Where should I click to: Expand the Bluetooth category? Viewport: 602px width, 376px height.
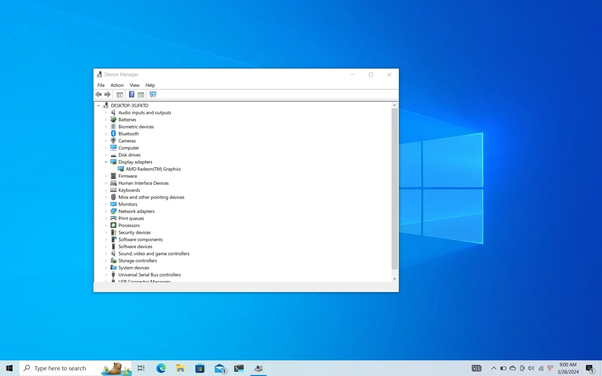point(106,134)
